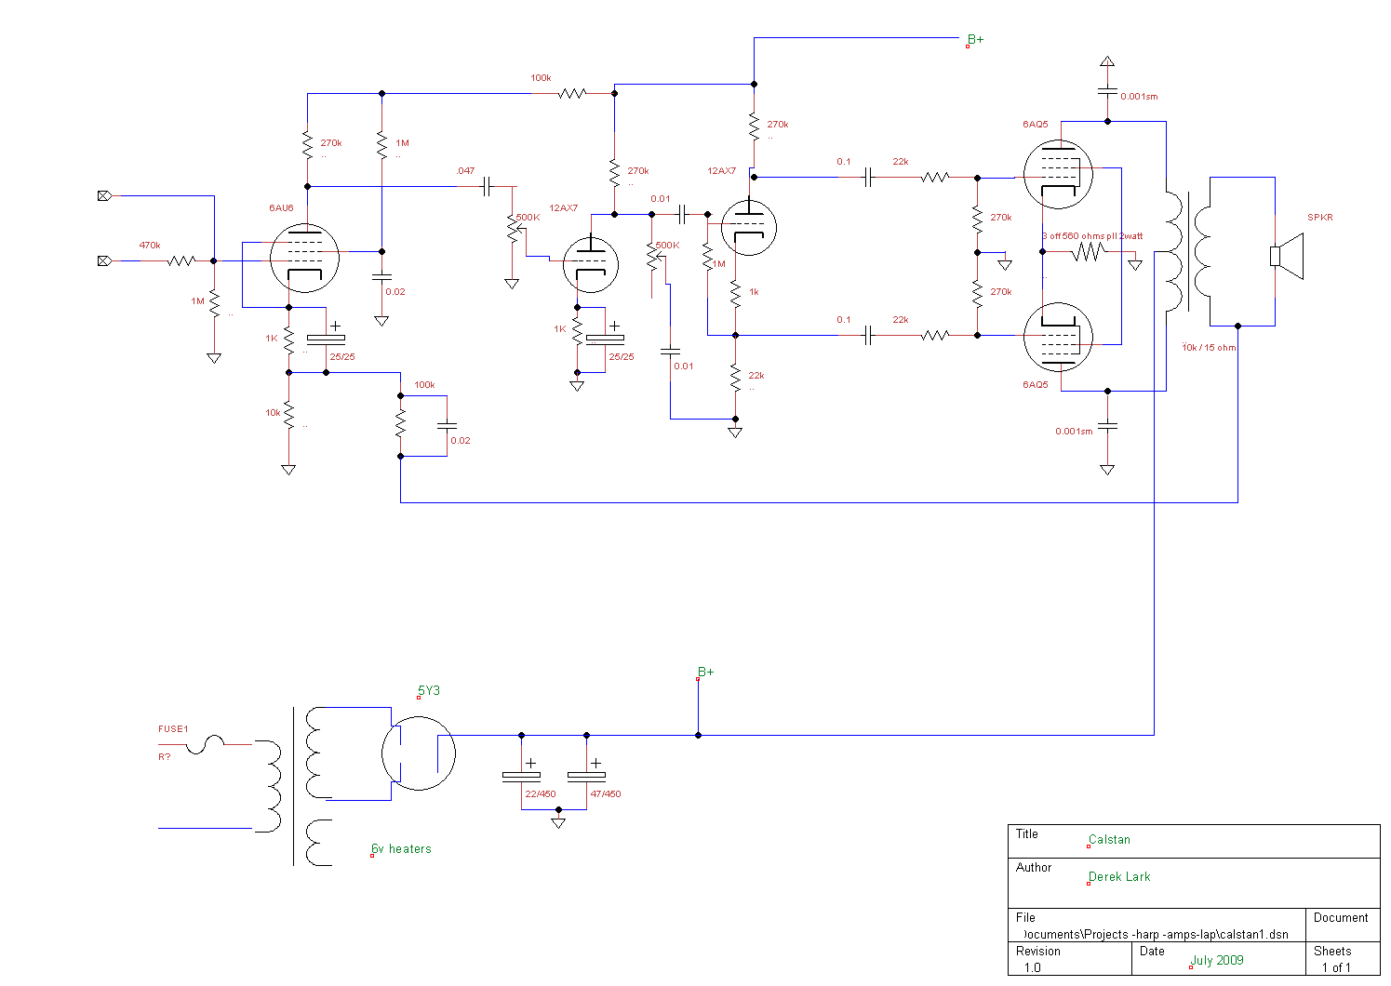The image size is (1391, 986).
Task: Click the 560 ohm cathode resistor
Action: click(x=1088, y=251)
